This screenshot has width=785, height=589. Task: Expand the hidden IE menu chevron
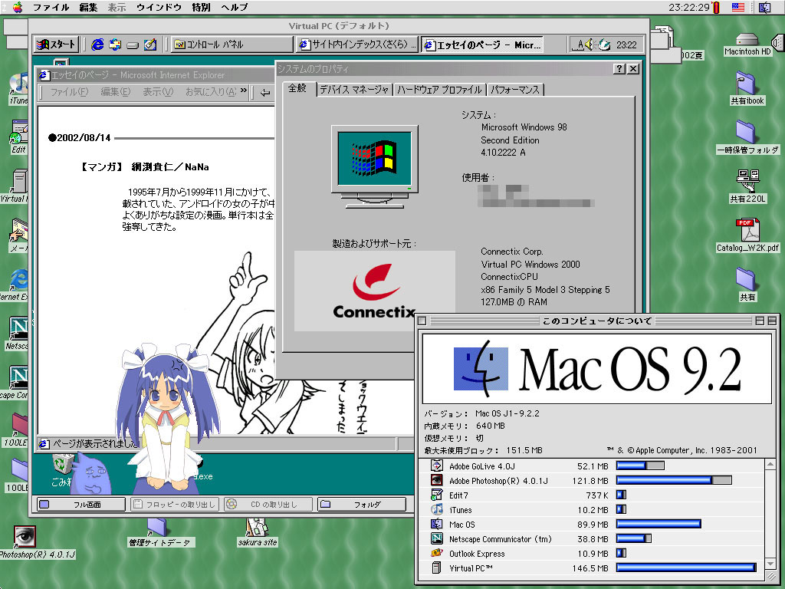pyautogui.click(x=244, y=90)
